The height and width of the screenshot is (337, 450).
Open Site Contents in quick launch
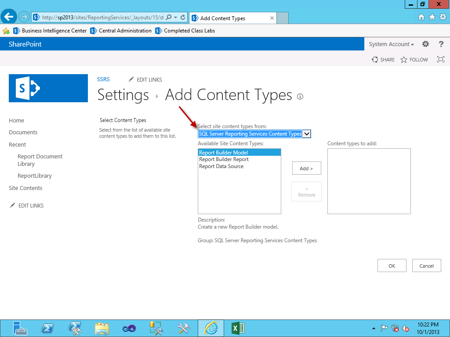coord(25,188)
